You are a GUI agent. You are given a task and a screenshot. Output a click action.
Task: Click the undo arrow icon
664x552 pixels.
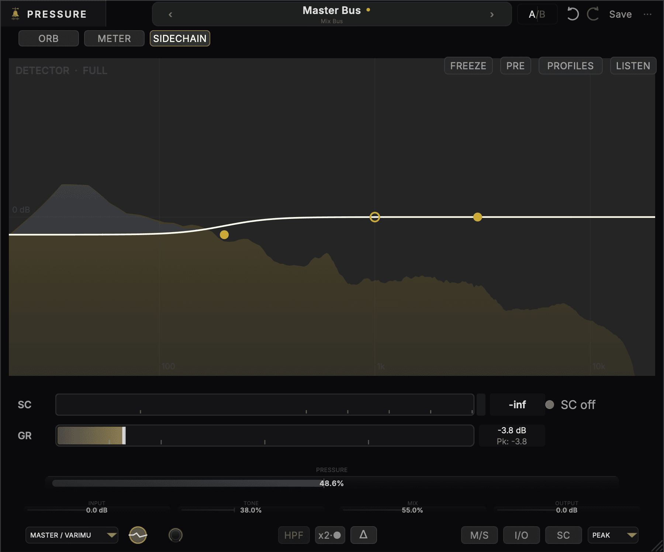573,14
